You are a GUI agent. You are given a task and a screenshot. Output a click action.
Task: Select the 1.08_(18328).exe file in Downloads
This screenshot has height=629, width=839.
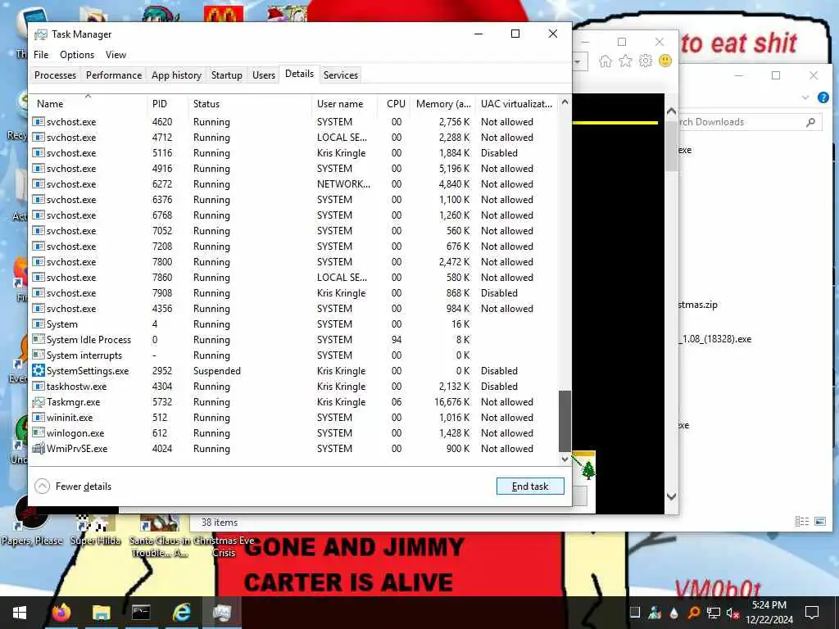coord(715,339)
